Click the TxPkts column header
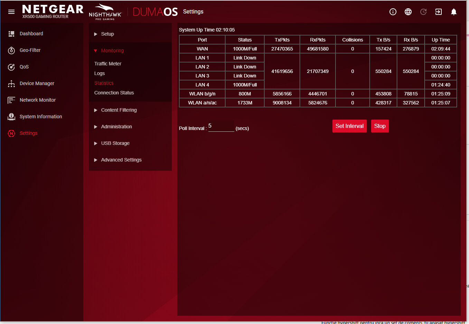The width and height of the screenshot is (469, 324). [282, 40]
